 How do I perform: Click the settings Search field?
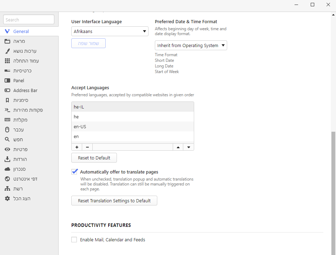click(29, 20)
